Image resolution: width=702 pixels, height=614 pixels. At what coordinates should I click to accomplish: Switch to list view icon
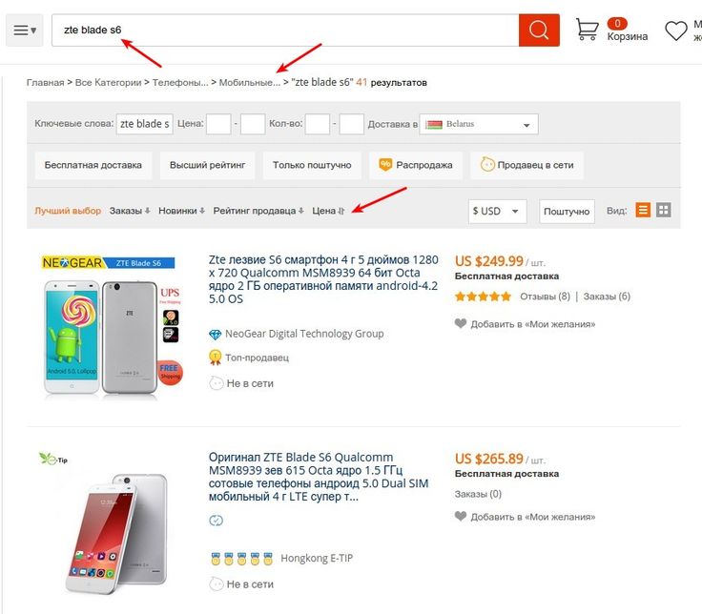(643, 210)
